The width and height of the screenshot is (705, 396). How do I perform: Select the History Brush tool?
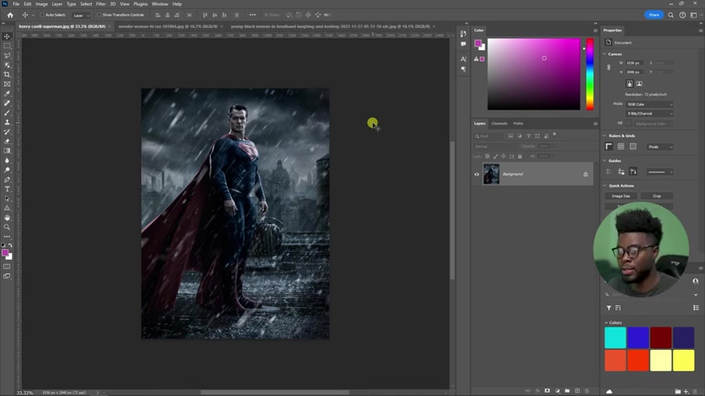(7, 132)
